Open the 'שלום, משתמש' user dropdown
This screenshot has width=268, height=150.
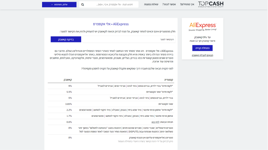pyautogui.click(x=59, y=5)
